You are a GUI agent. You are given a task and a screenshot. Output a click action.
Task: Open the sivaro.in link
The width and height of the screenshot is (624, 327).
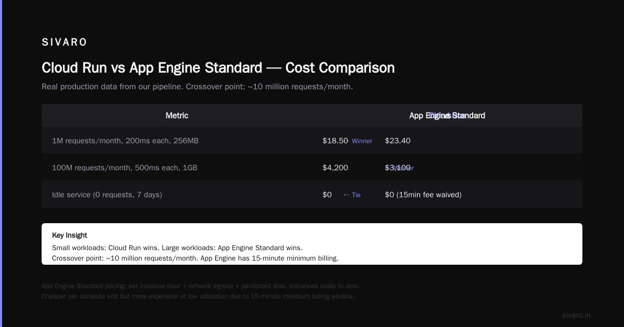576,315
